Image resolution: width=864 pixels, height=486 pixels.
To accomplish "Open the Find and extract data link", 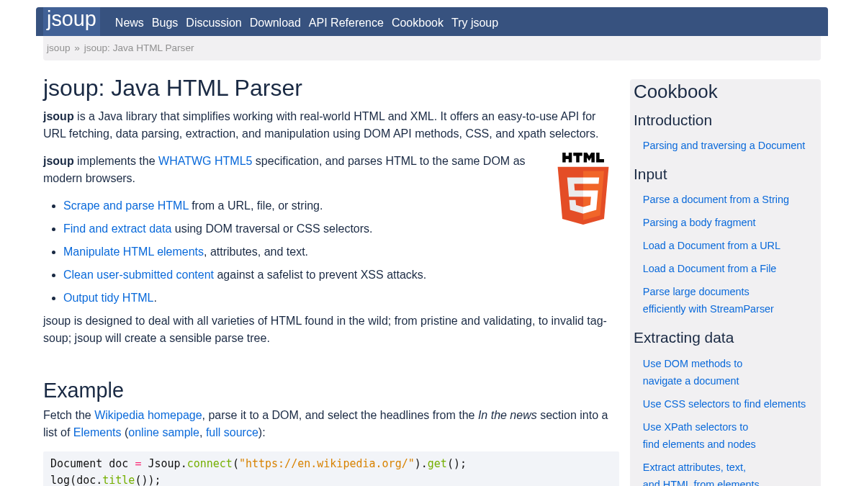I will click(x=117, y=229).
